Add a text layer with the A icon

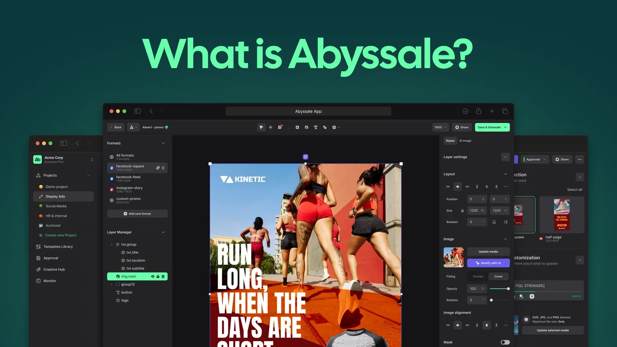tap(297, 127)
